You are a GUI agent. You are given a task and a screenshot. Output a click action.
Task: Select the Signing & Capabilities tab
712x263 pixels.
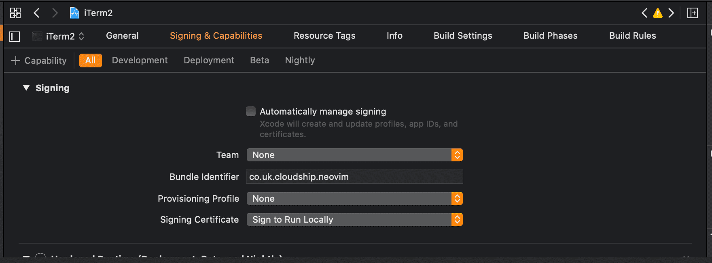(216, 36)
